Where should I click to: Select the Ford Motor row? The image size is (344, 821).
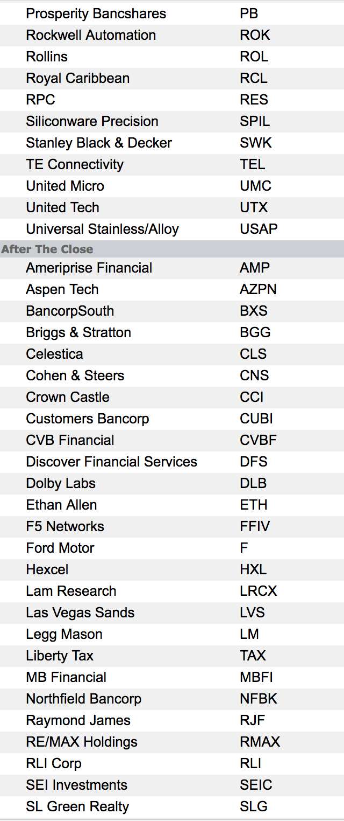tap(172, 548)
